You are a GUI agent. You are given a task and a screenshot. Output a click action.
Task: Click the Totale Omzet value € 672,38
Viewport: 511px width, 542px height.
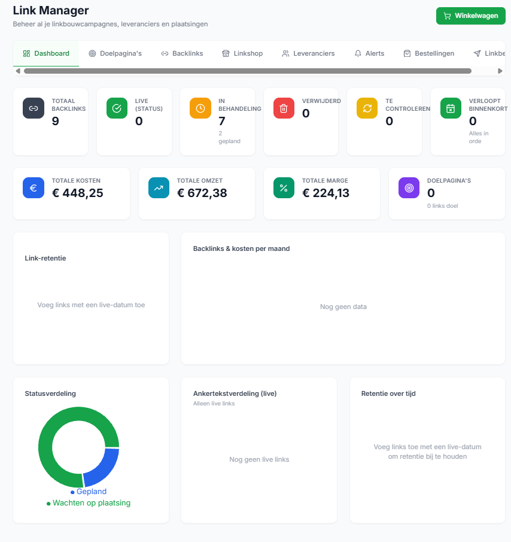(x=202, y=193)
